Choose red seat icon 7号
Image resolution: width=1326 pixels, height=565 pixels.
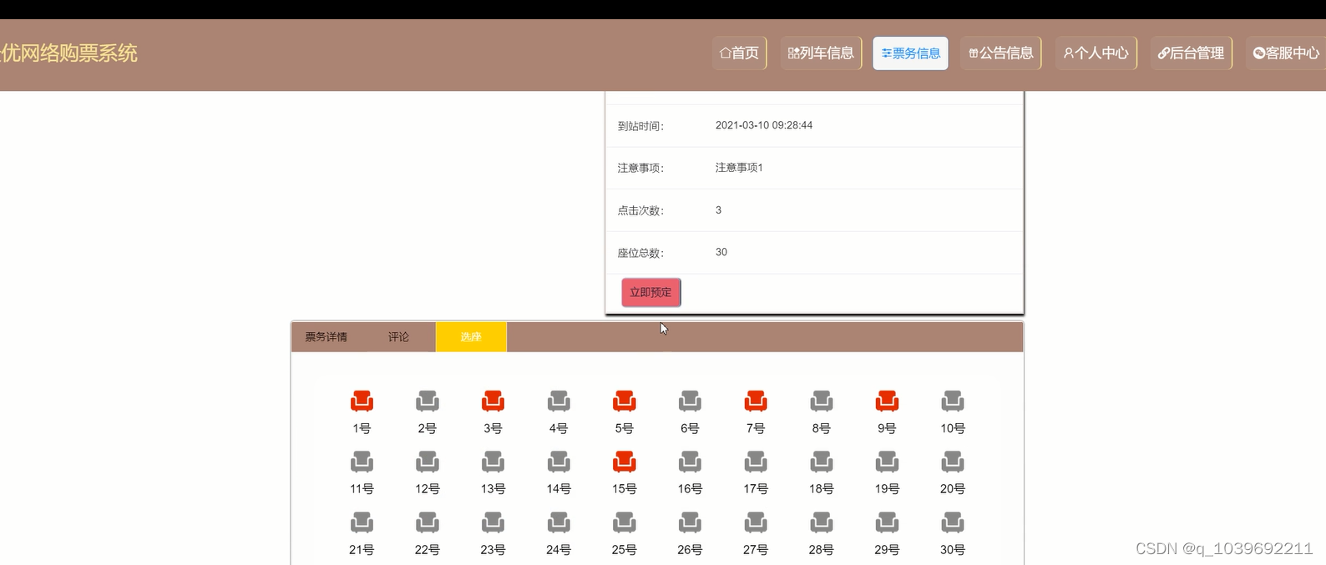click(x=756, y=401)
